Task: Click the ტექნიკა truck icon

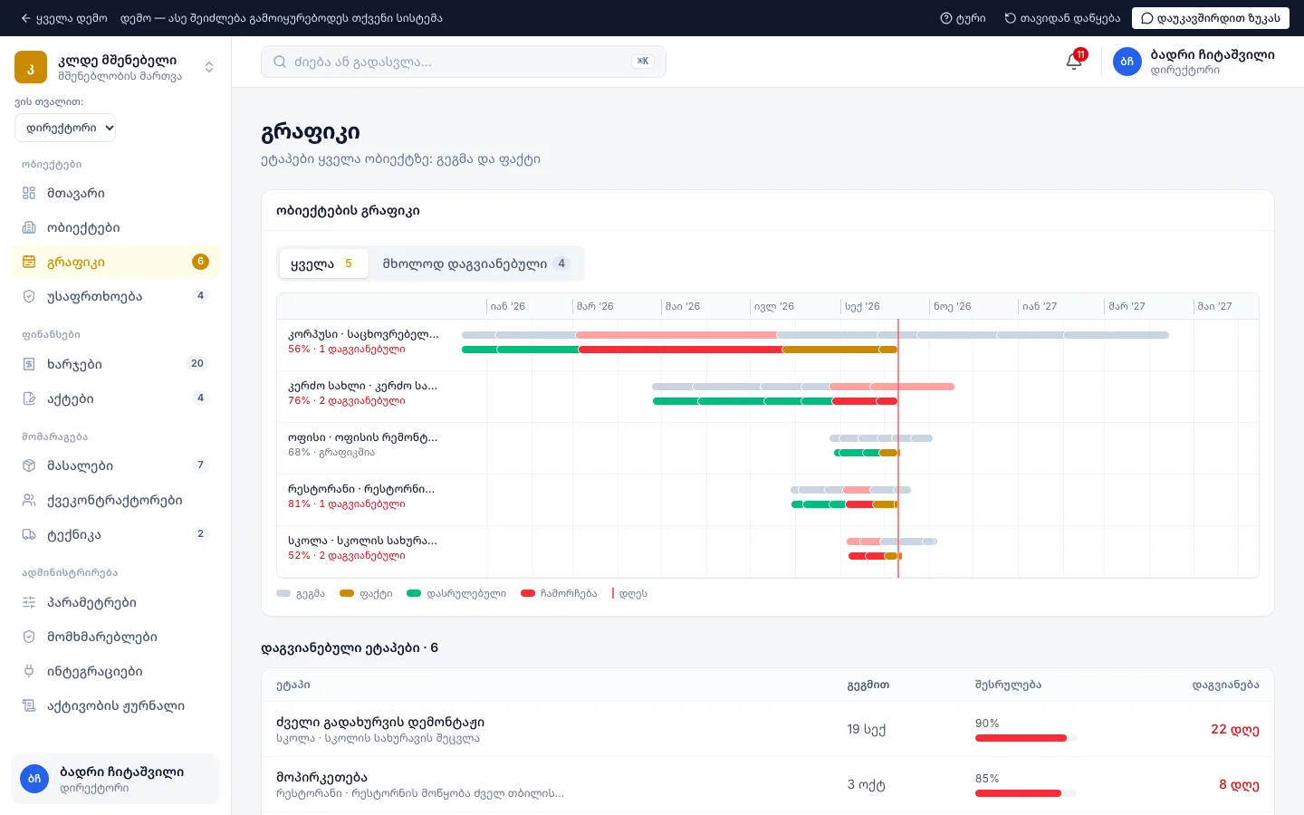Action: coord(29,534)
